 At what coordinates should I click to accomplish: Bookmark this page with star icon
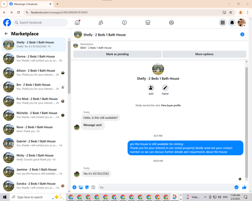tap(231, 12)
